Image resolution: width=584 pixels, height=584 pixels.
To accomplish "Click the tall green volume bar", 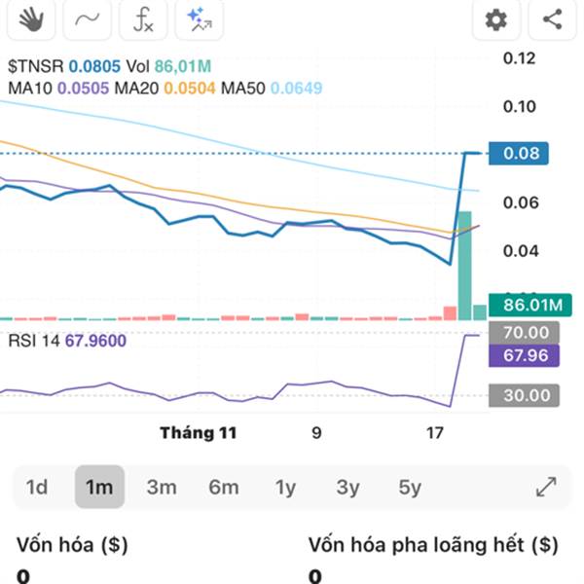I will click(x=464, y=263).
